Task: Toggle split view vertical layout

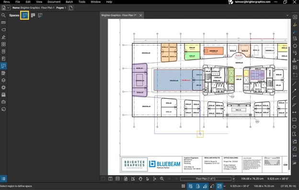Action: pyautogui.click(x=110, y=179)
